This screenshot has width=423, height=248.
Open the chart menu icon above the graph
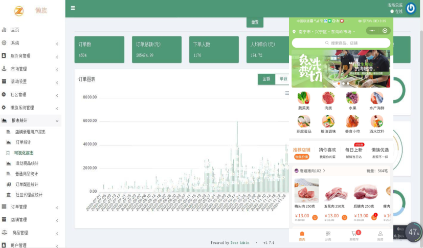coord(287,93)
